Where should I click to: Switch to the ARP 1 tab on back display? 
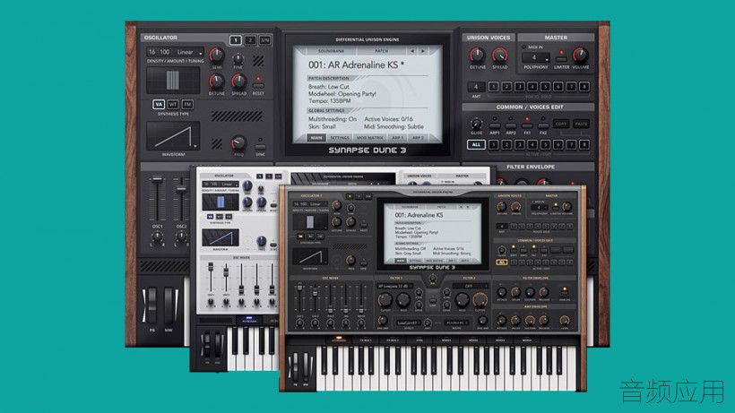pyautogui.click(x=397, y=138)
